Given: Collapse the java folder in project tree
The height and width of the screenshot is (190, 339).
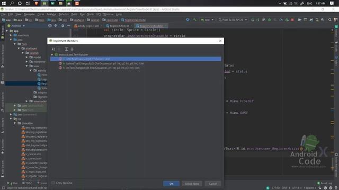Looking at the screenshot, I should click(11, 40).
